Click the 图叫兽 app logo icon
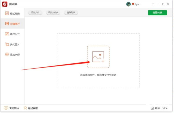The width and height of the screenshot is (174, 113). click(5, 4)
